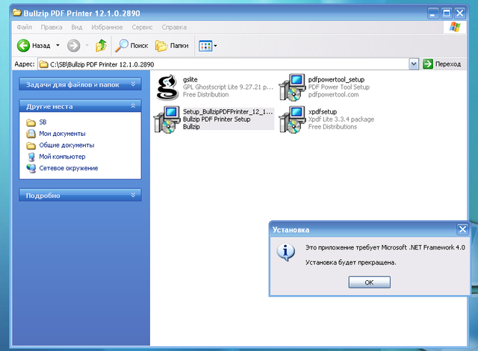The image size is (478, 351).
Task: Select the gslite Ghostscript icon
Action: click(x=167, y=87)
